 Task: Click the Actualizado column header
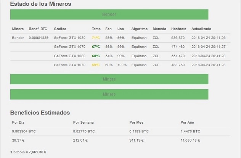(201, 29)
